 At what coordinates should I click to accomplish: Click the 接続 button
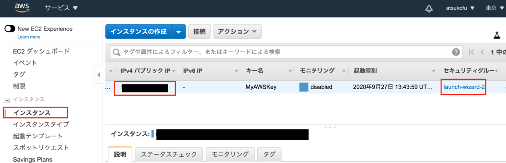point(199,31)
